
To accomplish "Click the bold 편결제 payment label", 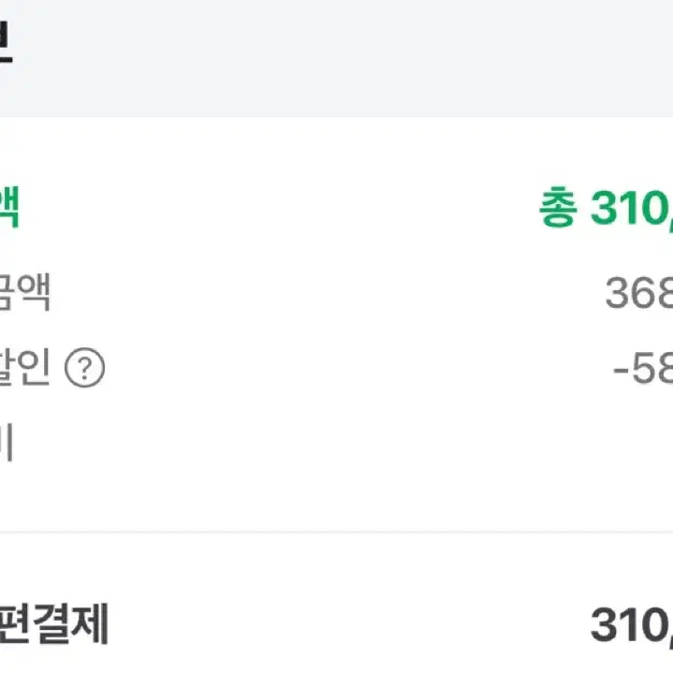I will [53, 623].
